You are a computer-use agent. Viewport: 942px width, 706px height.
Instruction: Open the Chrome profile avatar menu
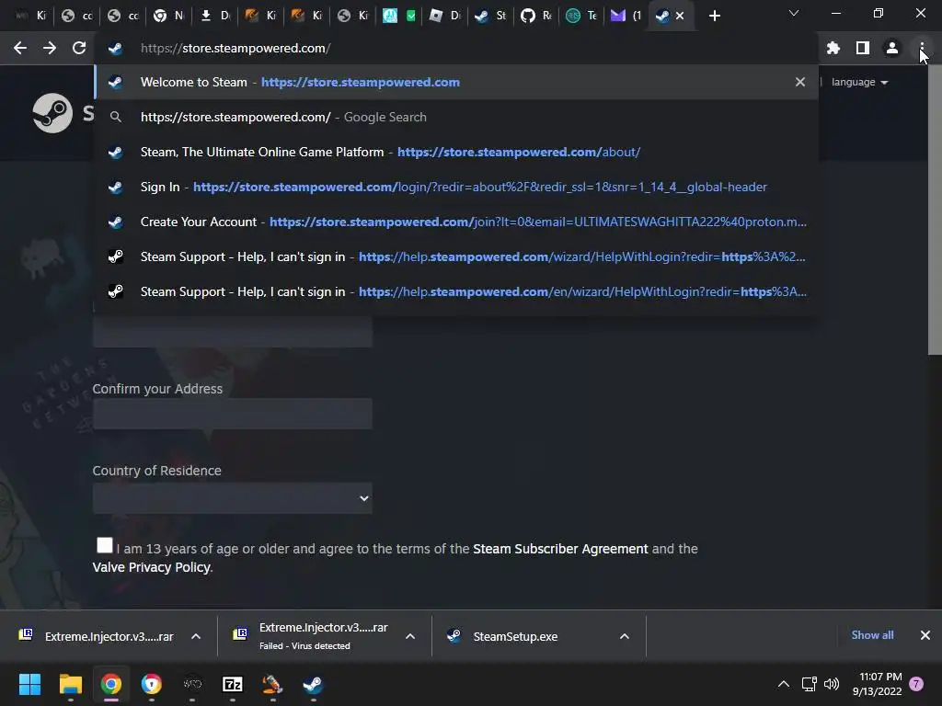(x=892, y=48)
